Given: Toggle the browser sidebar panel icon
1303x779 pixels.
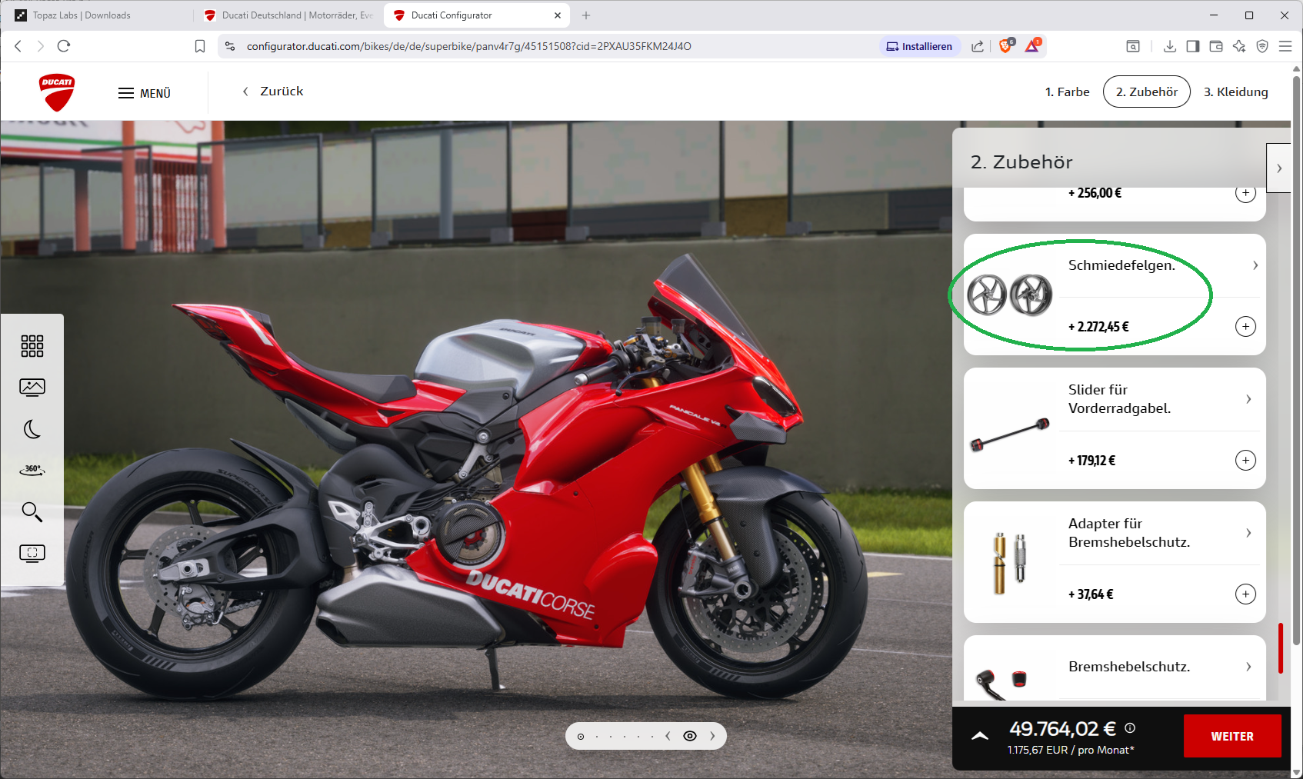Looking at the screenshot, I should [1193, 46].
